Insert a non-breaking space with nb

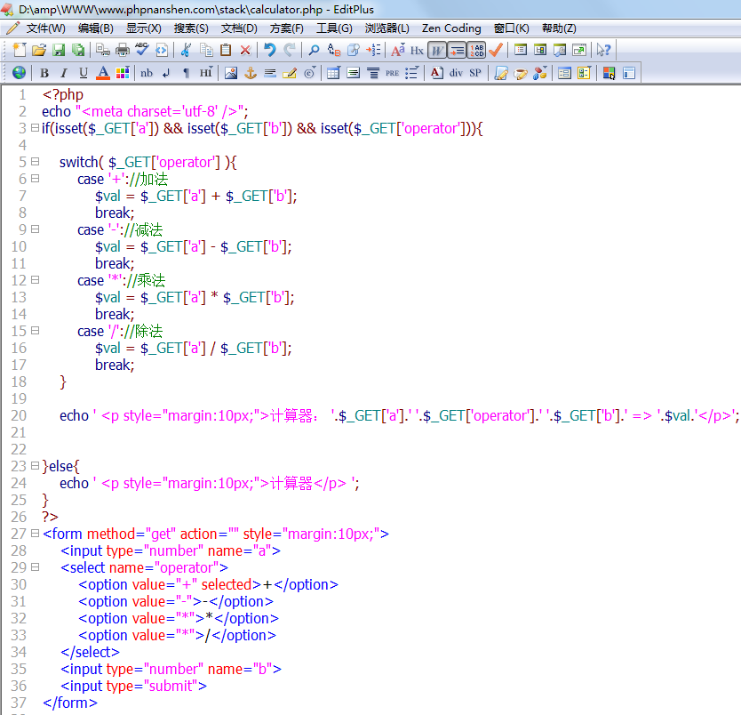[147, 73]
